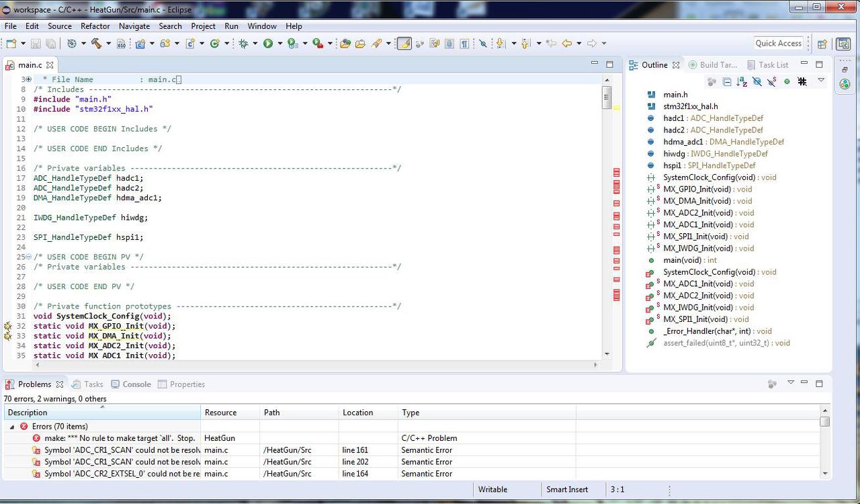
Task: Click the External Tools run icon
Action: 317,44
